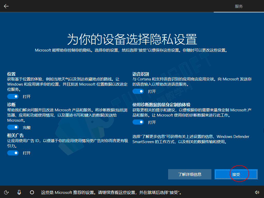Open the ease of access icon

click(x=6, y=192)
